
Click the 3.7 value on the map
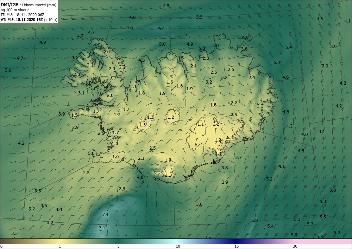click(x=238, y=158)
